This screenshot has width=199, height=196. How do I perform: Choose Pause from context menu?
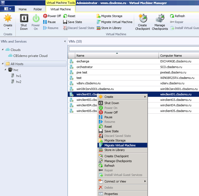(122, 117)
